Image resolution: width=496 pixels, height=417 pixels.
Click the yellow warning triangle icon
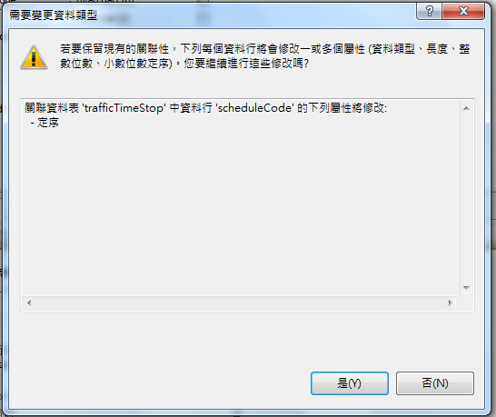[34, 57]
